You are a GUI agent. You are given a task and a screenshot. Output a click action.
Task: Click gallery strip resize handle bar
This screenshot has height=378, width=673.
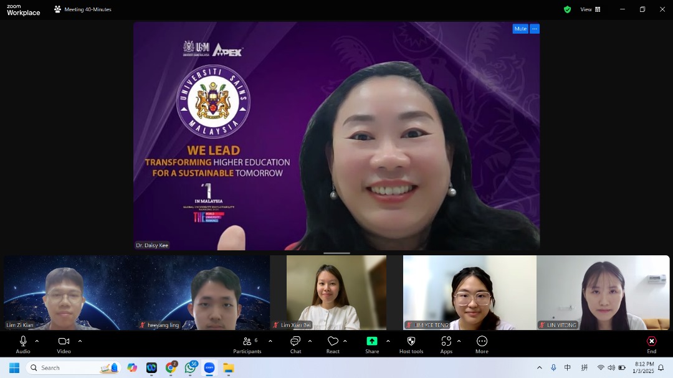(x=336, y=253)
